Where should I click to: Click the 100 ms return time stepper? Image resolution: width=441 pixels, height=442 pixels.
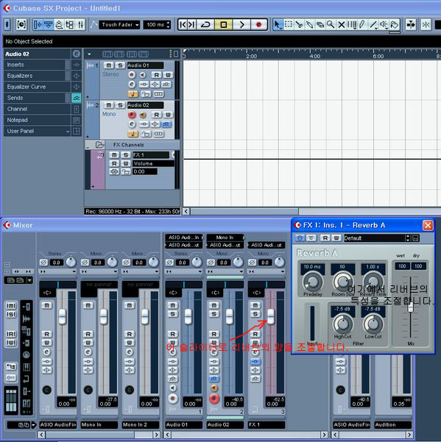[x=169, y=25]
